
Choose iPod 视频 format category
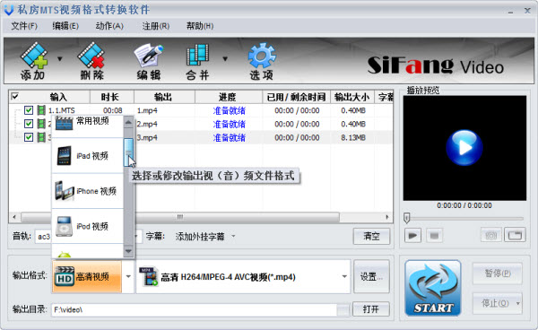(88, 226)
